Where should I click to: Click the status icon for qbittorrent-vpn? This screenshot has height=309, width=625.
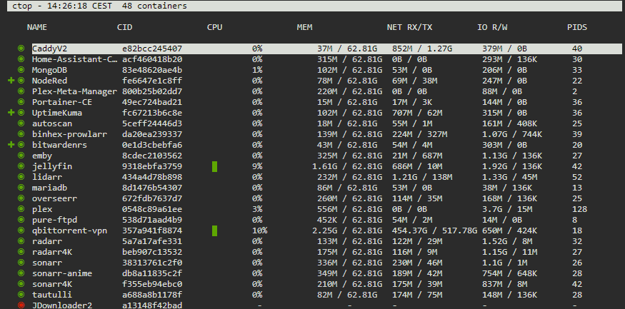click(21, 231)
